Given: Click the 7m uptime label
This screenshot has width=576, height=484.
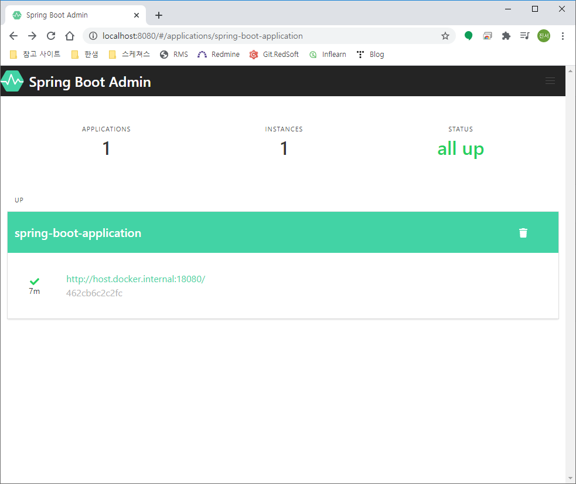Looking at the screenshot, I should pos(35,291).
